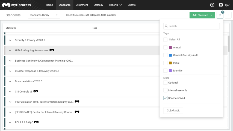Expand the IRS Publication 1075 row
The image size is (233, 131).
(10, 102)
